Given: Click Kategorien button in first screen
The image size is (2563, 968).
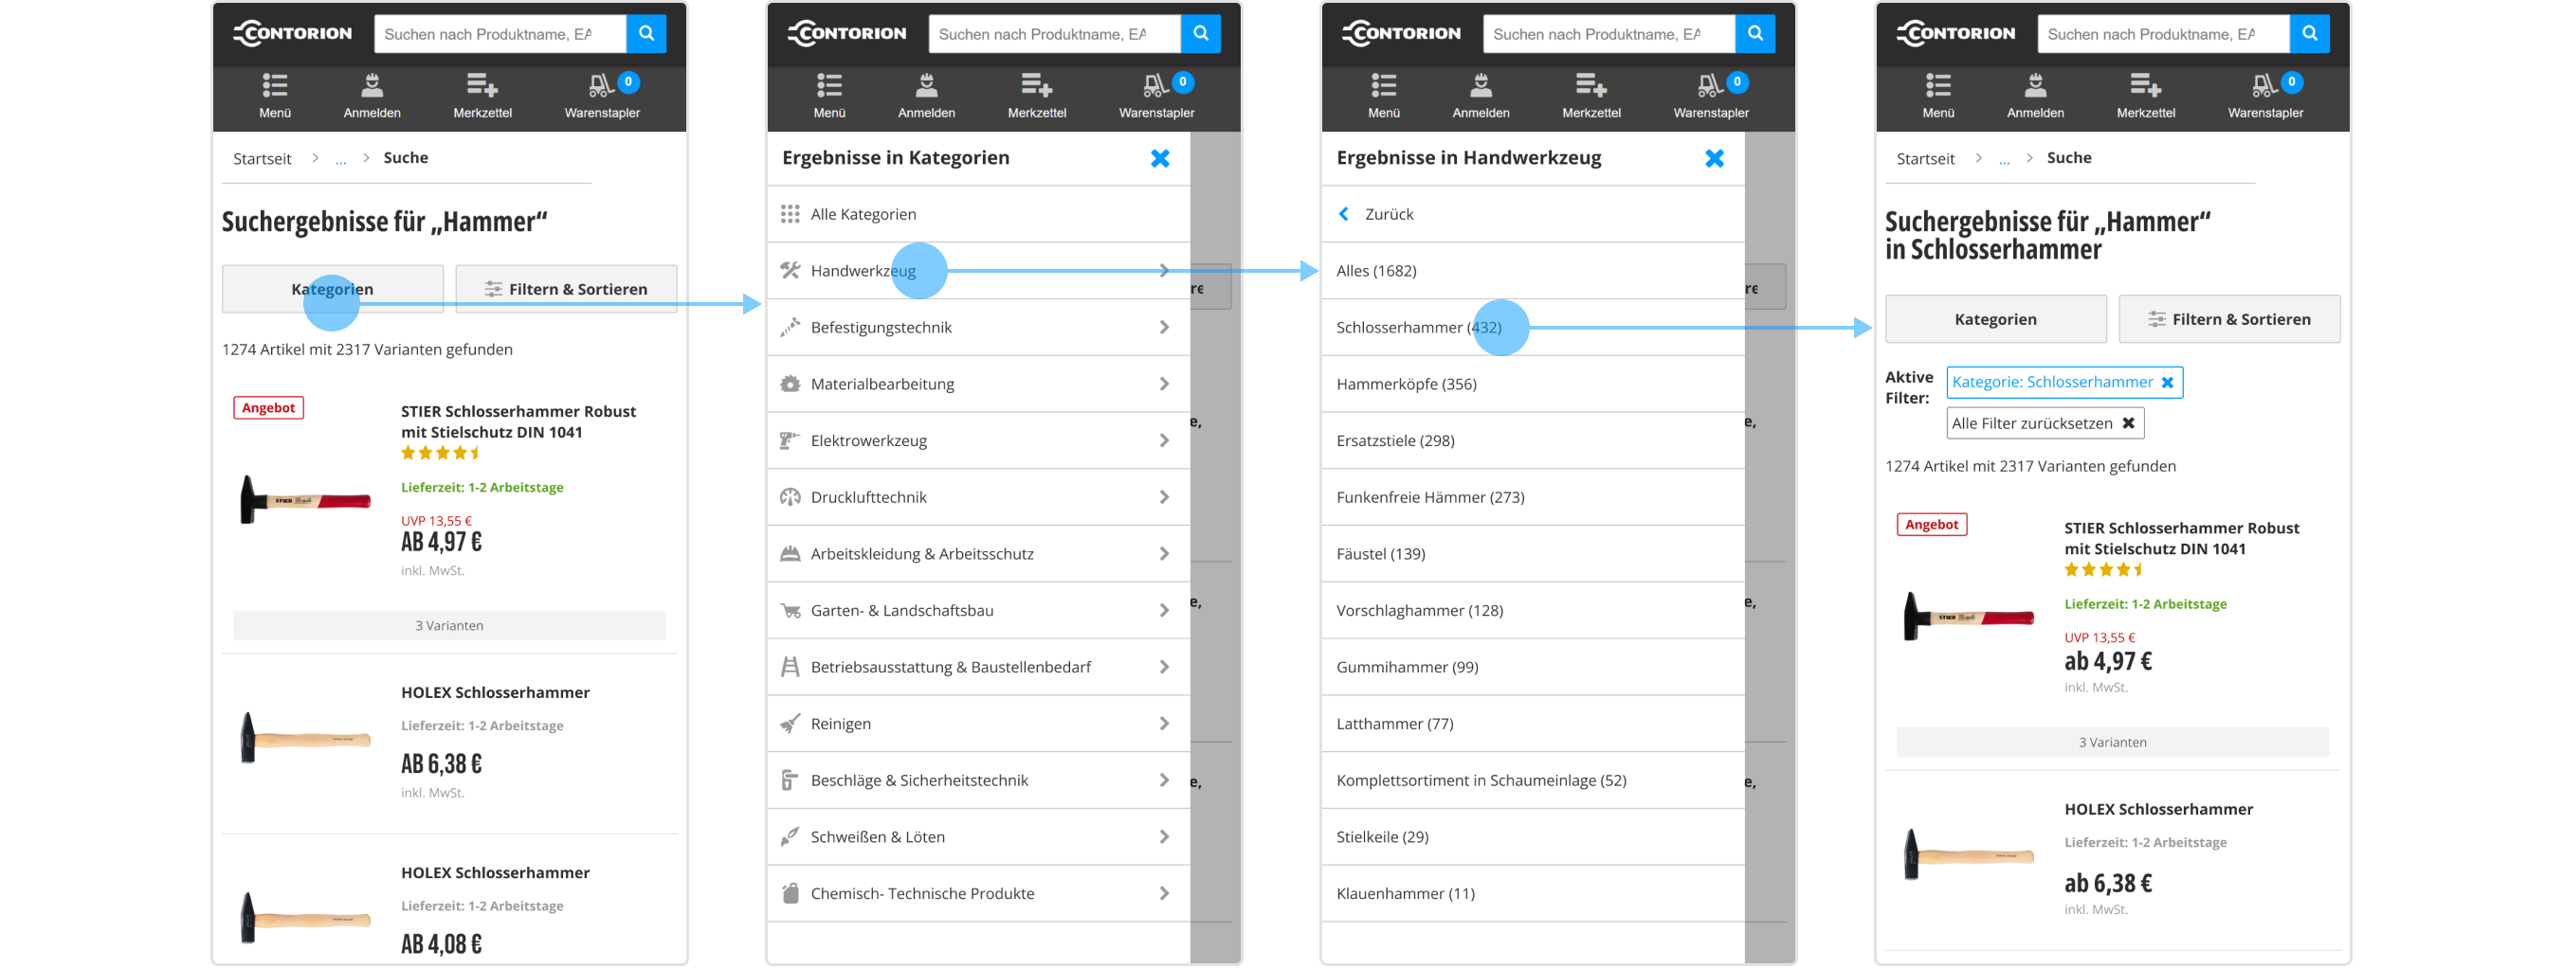Looking at the screenshot, I should pyautogui.click(x=333, y=289).
